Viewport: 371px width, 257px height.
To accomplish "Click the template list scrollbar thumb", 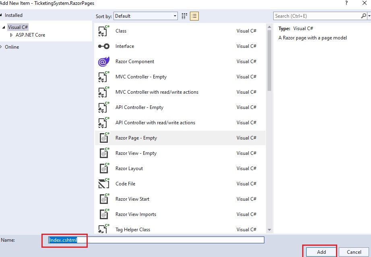I will (x=269, y=60).
